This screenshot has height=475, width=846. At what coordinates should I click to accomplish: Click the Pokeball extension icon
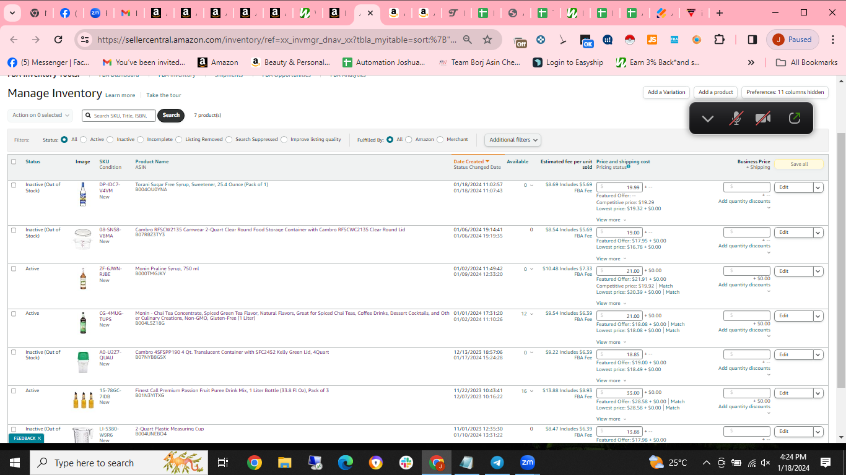click(630, 40)
